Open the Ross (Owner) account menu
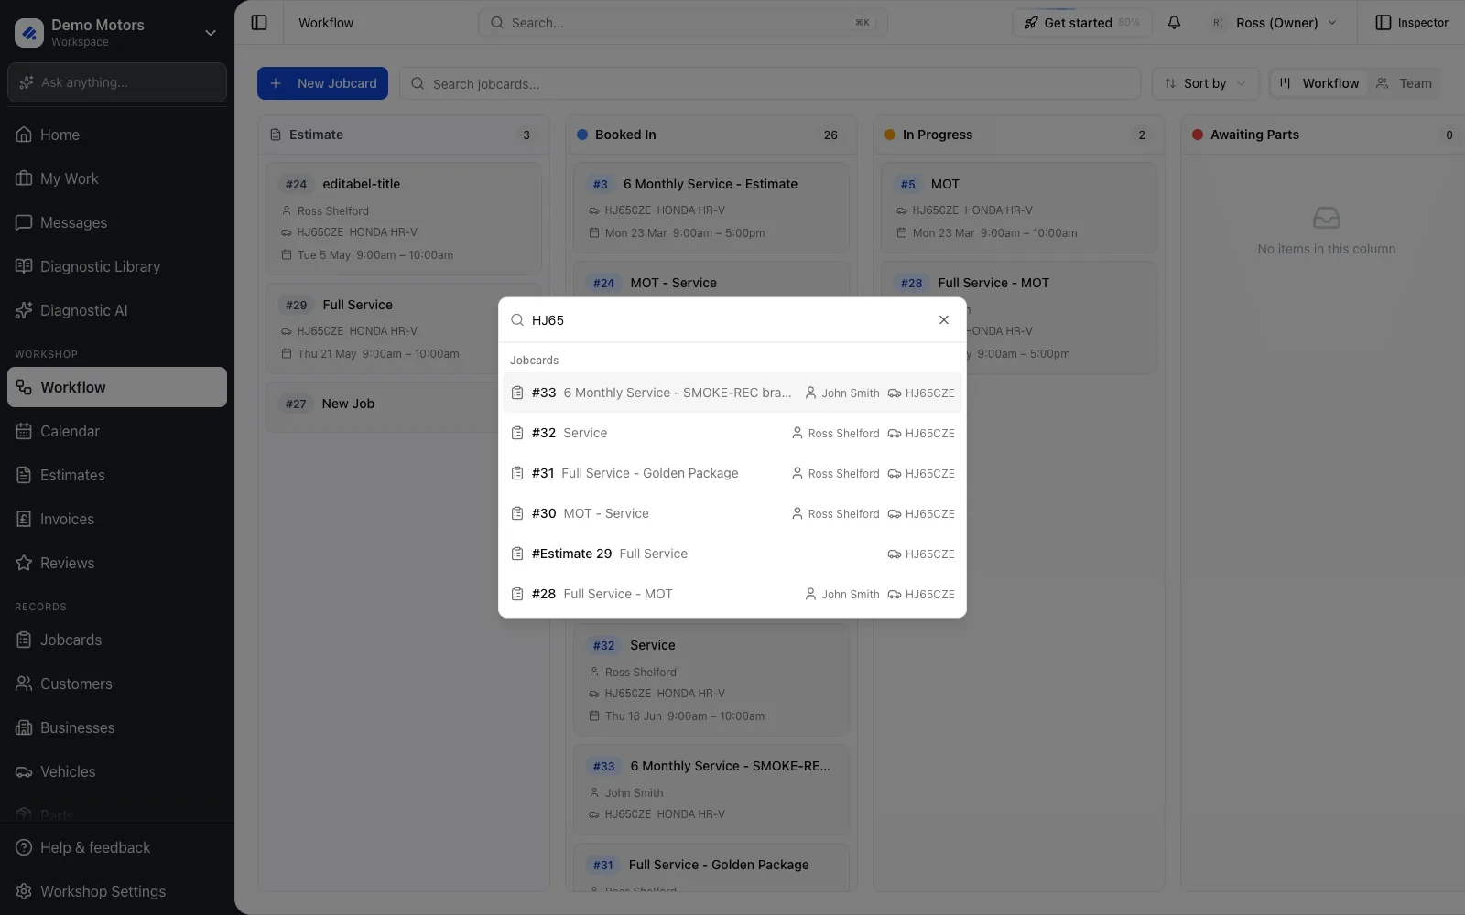The image size is (1465, 915). click(x=1275, y=22)
